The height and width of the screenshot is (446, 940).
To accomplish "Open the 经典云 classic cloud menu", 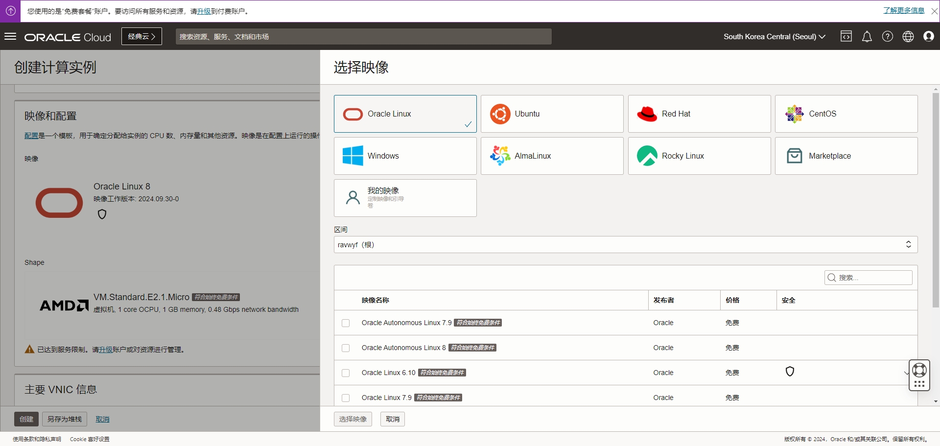I will (x=141, y=36).
